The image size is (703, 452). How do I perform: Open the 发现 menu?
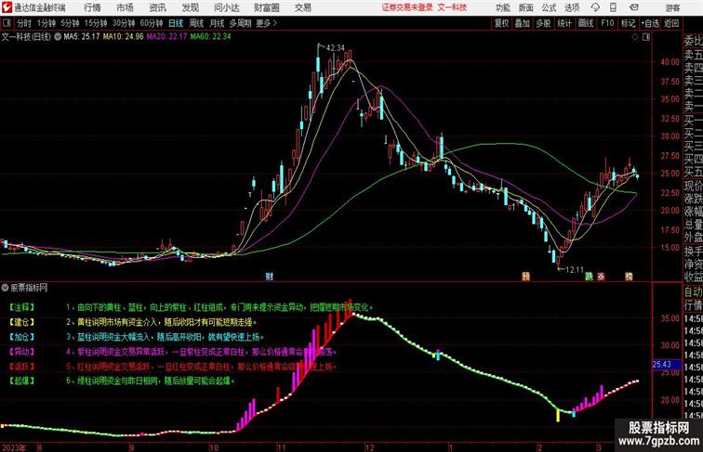(190, 7)
